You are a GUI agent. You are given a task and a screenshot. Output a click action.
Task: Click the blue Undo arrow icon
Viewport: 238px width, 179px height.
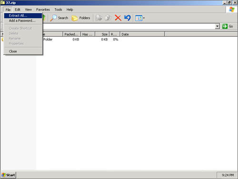[128, 18]
